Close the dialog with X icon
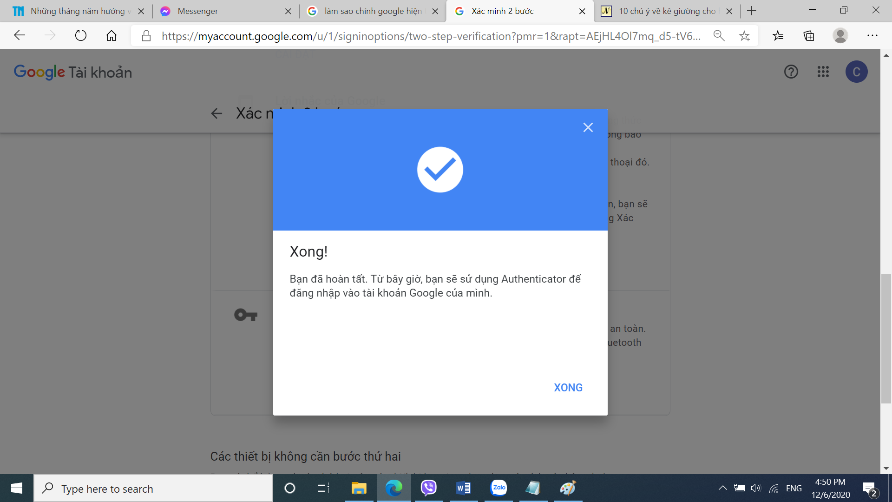This screenshot has width=892, height=502. 588,127
